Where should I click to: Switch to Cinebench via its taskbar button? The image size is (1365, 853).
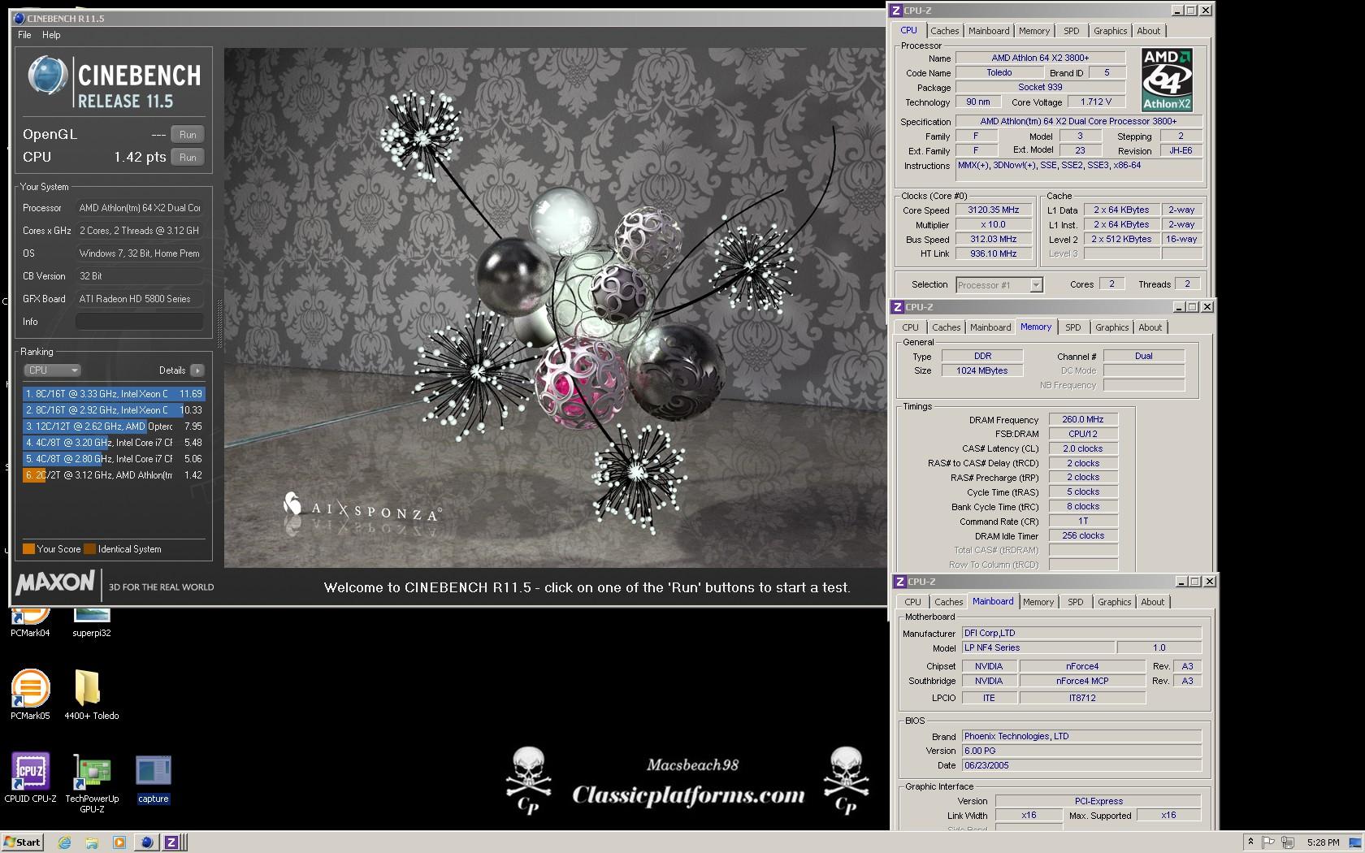[x=146, y=842]
